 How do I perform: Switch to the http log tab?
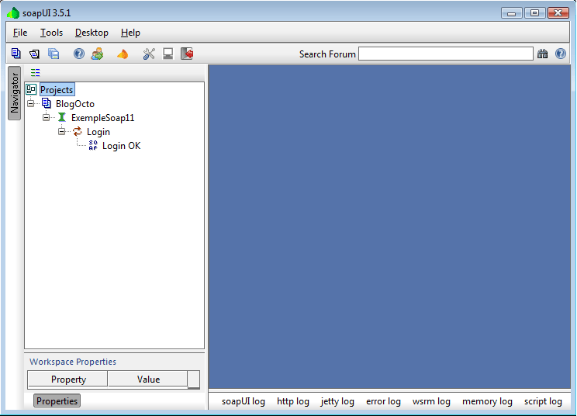[x=292, y=401]
